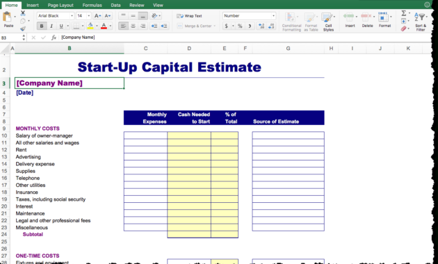
Task: Open the font size dropdown
Action: [89, 16]
